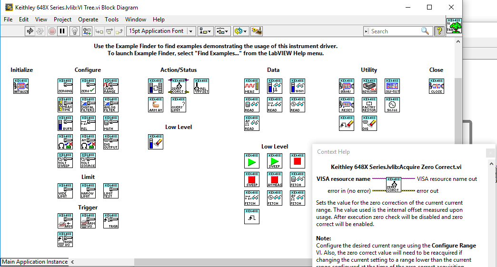Image resolution: width=497 pixels, height=267 pixels.
Task: Click the green Initiate play VI icon
Action: tap(252, 161)
